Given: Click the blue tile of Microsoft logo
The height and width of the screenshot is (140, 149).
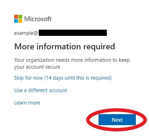Looking at the screenshot, I should click(16, 21).
